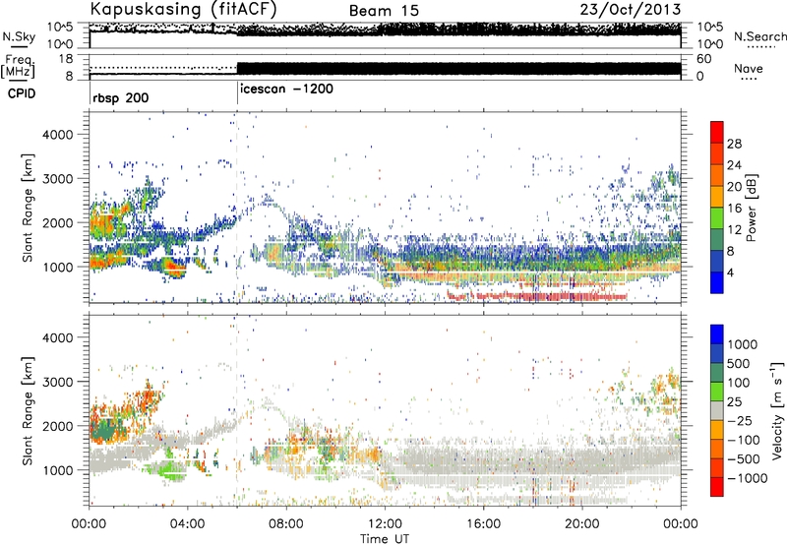Click the -1000 tick on Velocity colorbar
Screen dimensions: 787x545
(747, 478)
